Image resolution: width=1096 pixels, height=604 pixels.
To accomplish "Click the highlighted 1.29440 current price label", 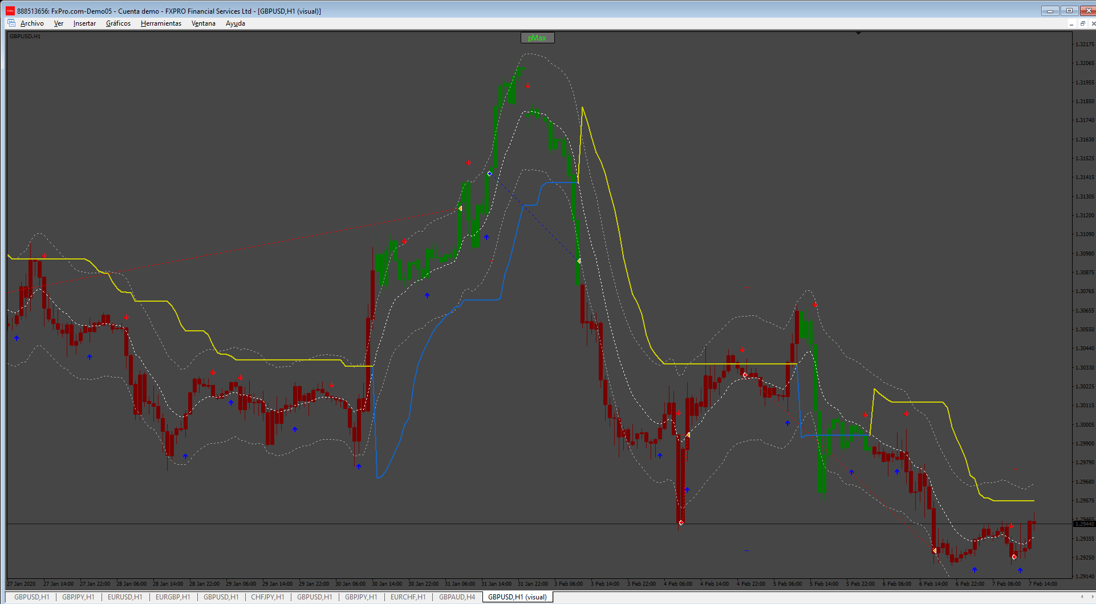I will (x=1084, y=524).
